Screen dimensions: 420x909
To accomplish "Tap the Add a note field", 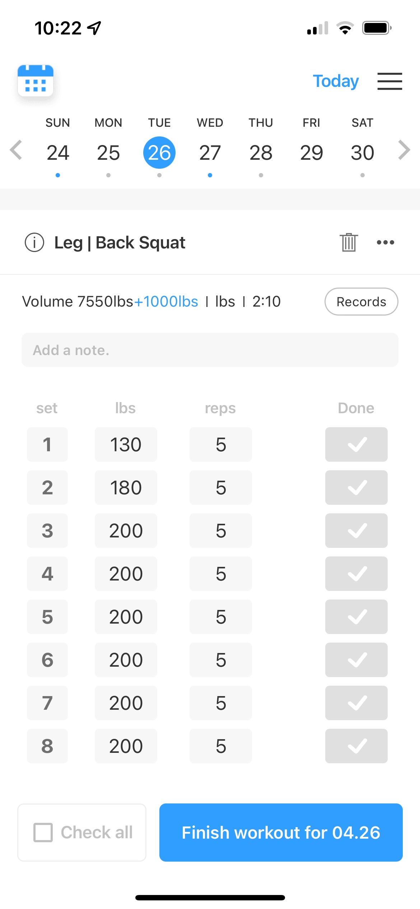I will click(210, 350).
